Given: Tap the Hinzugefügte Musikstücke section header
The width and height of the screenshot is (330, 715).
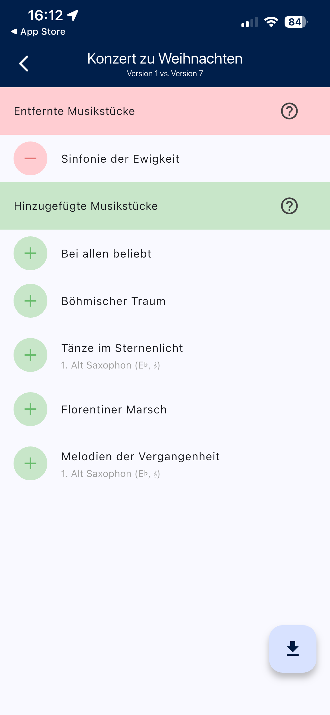Looking at the screenshot, I should tap(86, 206).
